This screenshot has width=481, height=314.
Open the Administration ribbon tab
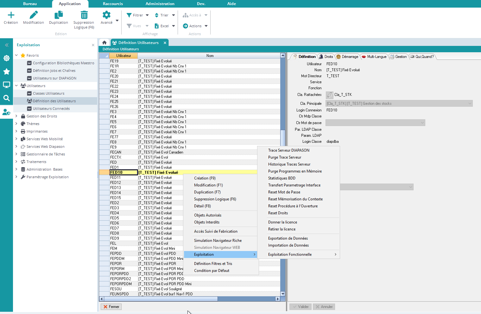tap(160, 4)
